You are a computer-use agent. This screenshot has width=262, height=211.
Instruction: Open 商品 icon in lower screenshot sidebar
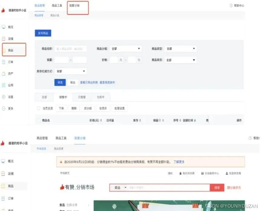[x=3, y=186]
